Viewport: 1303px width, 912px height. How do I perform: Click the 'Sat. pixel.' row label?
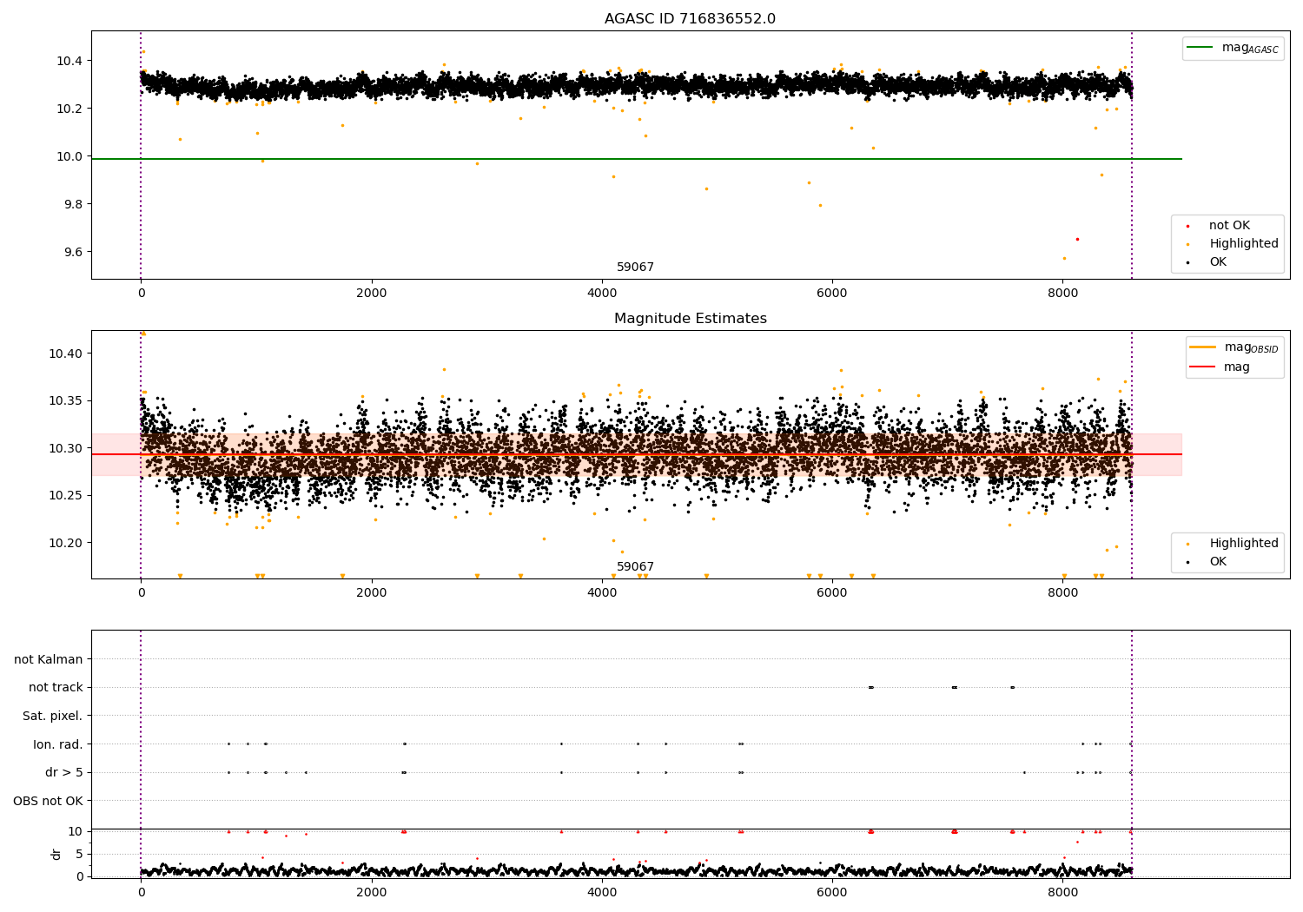(53, 716)
